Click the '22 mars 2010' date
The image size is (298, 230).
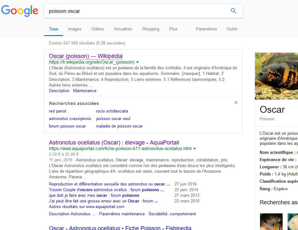pyautogui.click(x=187, y=201)
